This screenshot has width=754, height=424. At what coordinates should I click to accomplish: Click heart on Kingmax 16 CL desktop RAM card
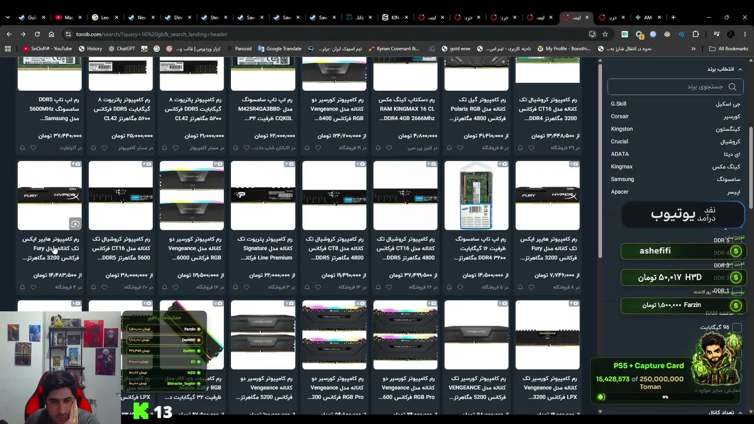tap(388, 148)
